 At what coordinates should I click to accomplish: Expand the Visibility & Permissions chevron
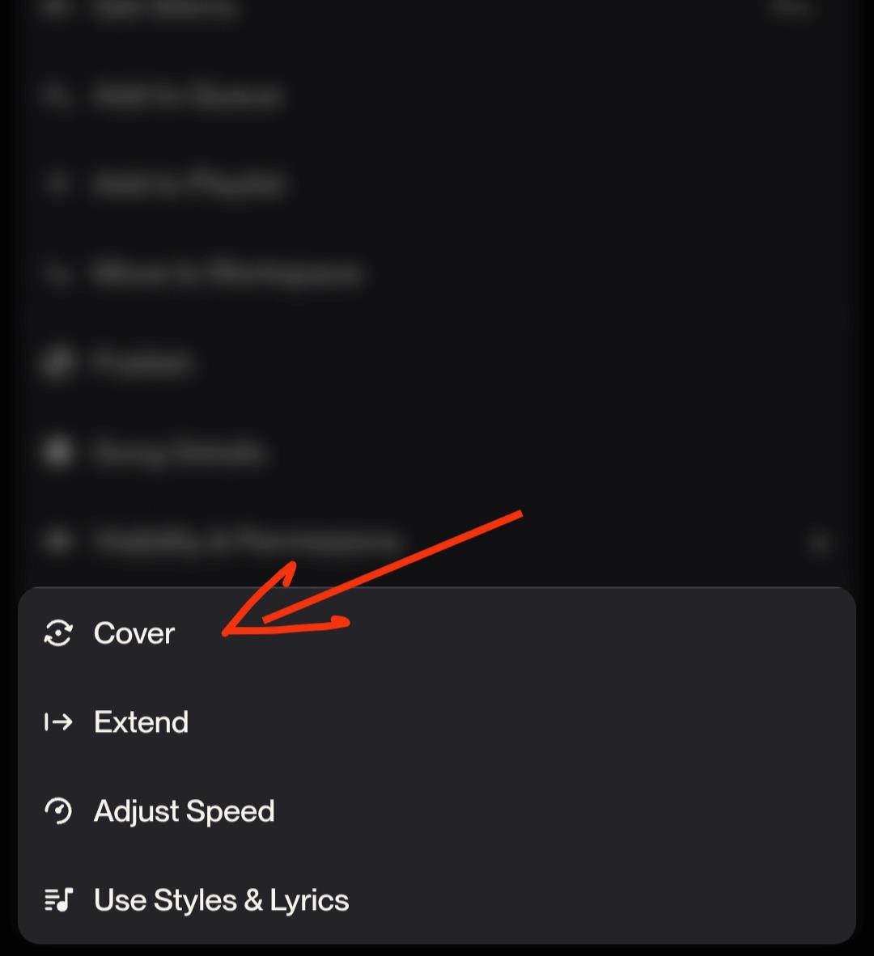pyautogui.click(x=819, y=542)
